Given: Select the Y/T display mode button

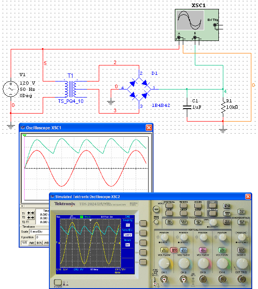Looking at the screenshot, I should click(x=24, y=243).
